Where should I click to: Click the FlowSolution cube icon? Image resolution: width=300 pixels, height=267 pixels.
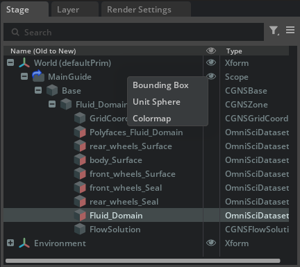pyautogui.click(x=80, y=229)
